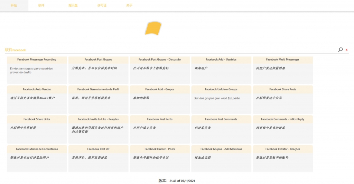Open Facebook Add - Usuários card
This screenshot has height=184, width=354.
pos(221,70)
